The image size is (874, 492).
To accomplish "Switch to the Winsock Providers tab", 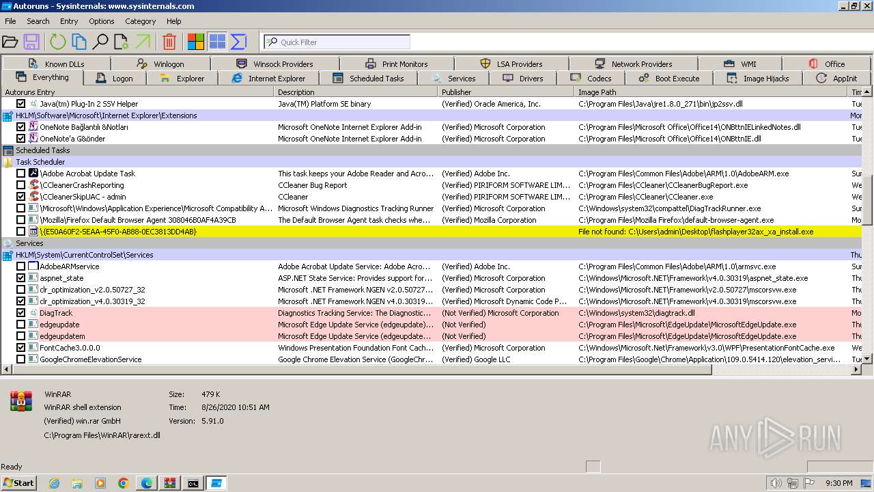I will [x=274, y=64].
